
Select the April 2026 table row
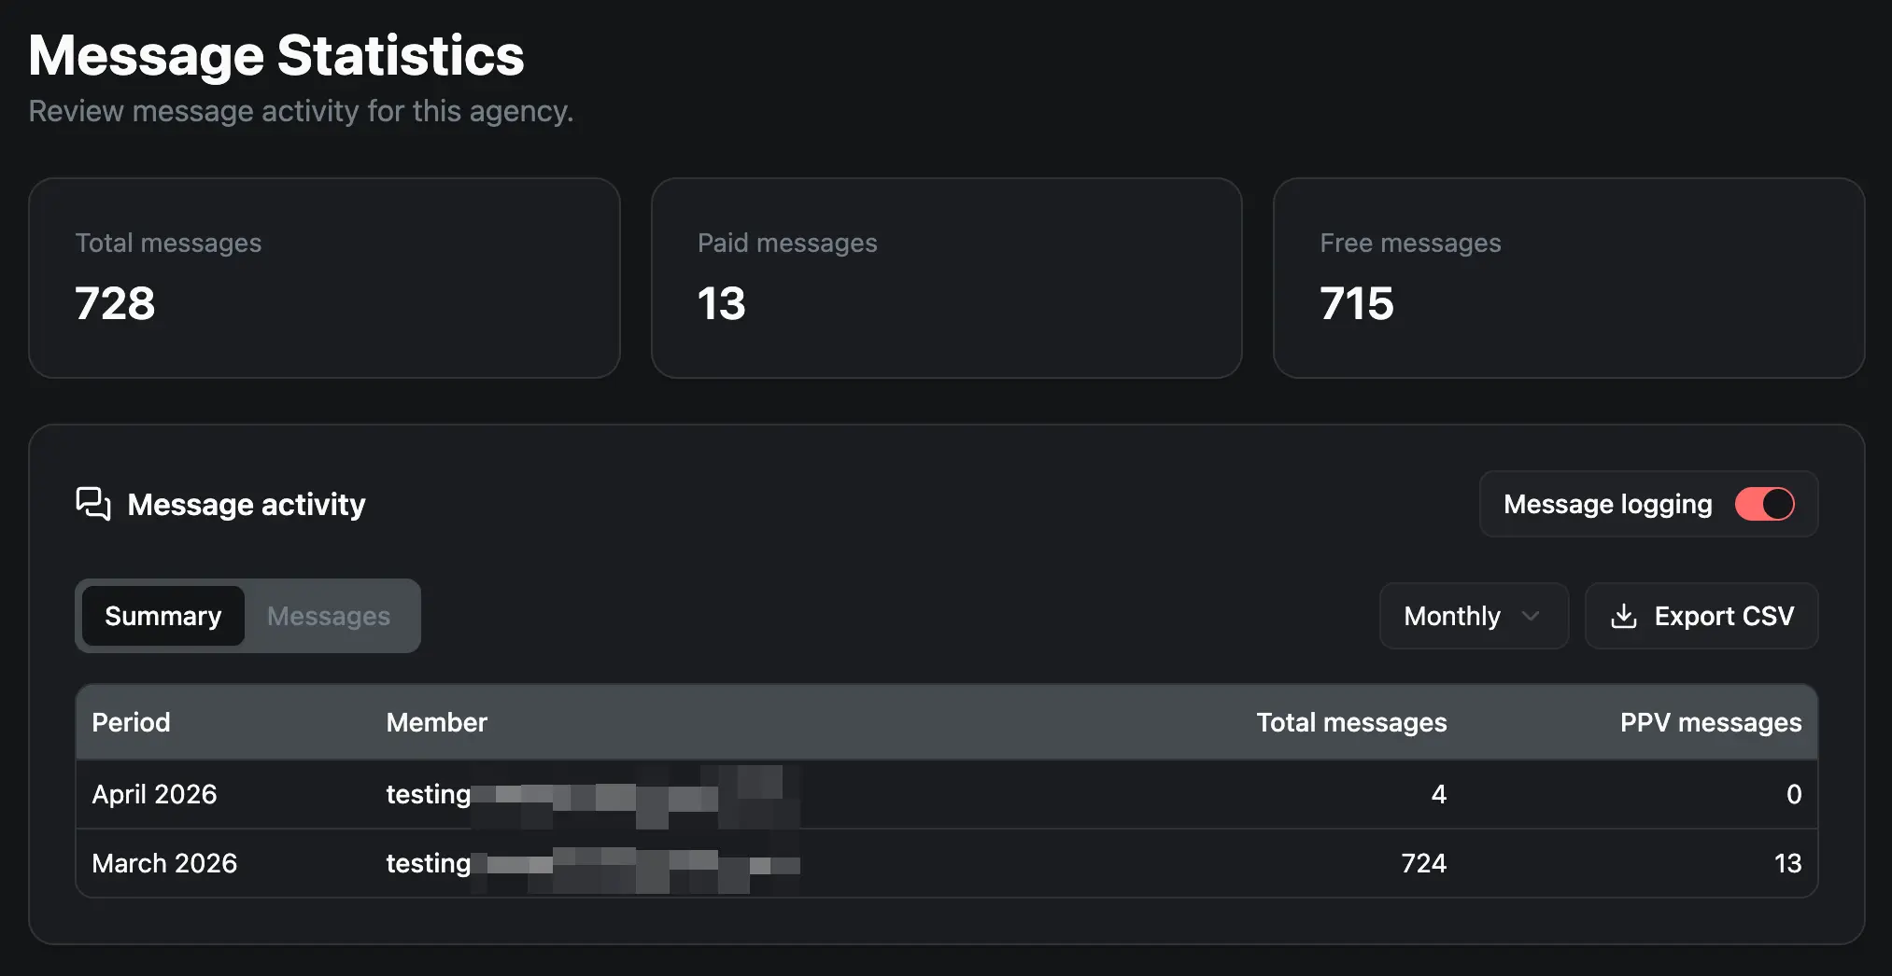coord(946,794)
